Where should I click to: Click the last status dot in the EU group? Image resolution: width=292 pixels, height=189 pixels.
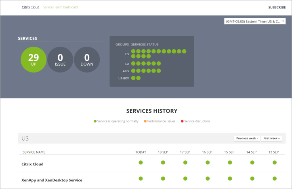tap(159, 64)
